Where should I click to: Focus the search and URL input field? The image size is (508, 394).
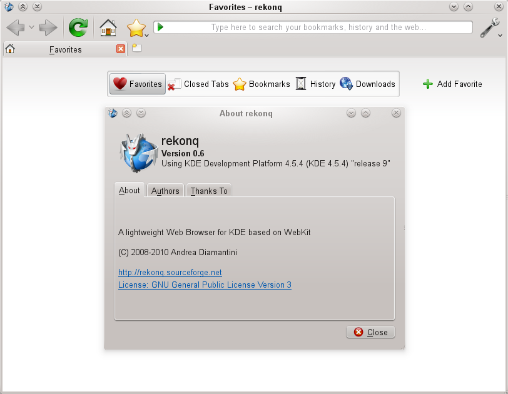tap(313, 27)
